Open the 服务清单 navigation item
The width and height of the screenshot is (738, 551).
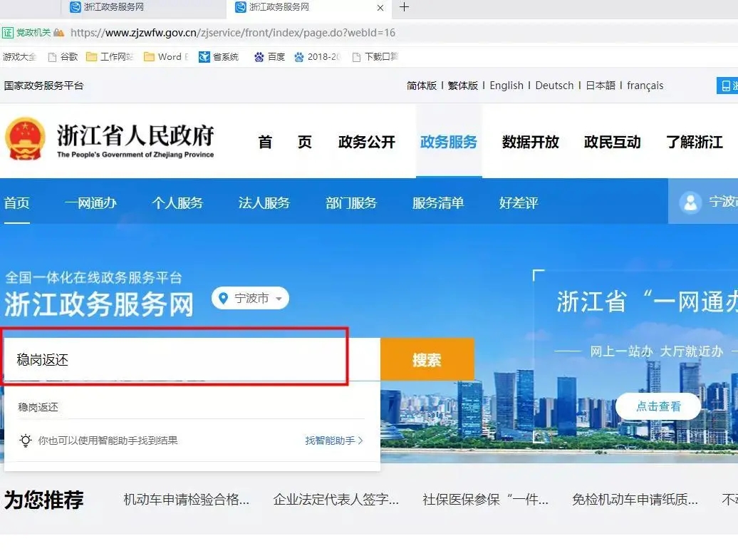coord(438,203)
